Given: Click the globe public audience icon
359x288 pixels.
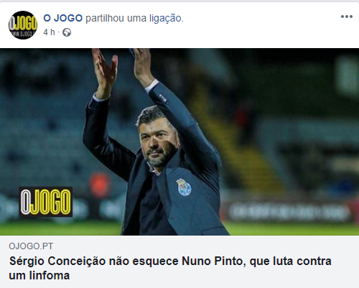Looking at the screenshot, I should [x=67, y=32].
